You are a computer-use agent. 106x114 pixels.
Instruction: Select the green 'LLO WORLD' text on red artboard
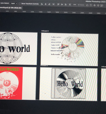(9, 69)
